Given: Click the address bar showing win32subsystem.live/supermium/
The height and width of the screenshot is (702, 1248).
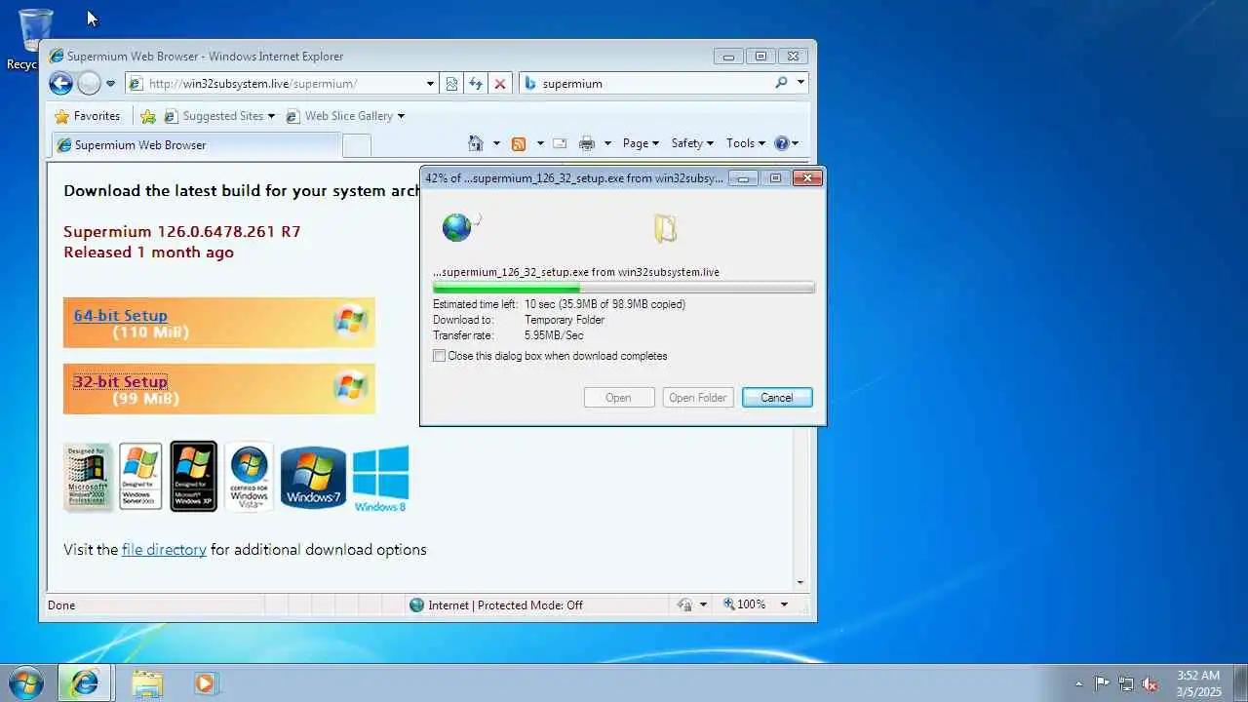Looking at the screenshot, I should (x=283, y=84).
